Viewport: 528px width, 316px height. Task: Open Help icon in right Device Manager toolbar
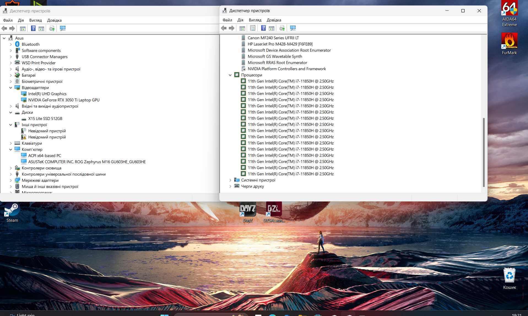(x=263, y=28)
